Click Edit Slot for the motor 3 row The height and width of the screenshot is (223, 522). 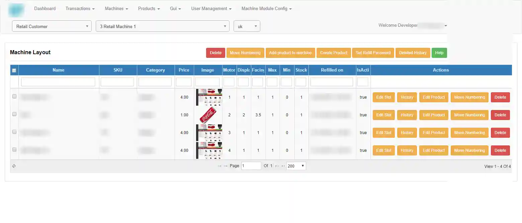(383, 133)
